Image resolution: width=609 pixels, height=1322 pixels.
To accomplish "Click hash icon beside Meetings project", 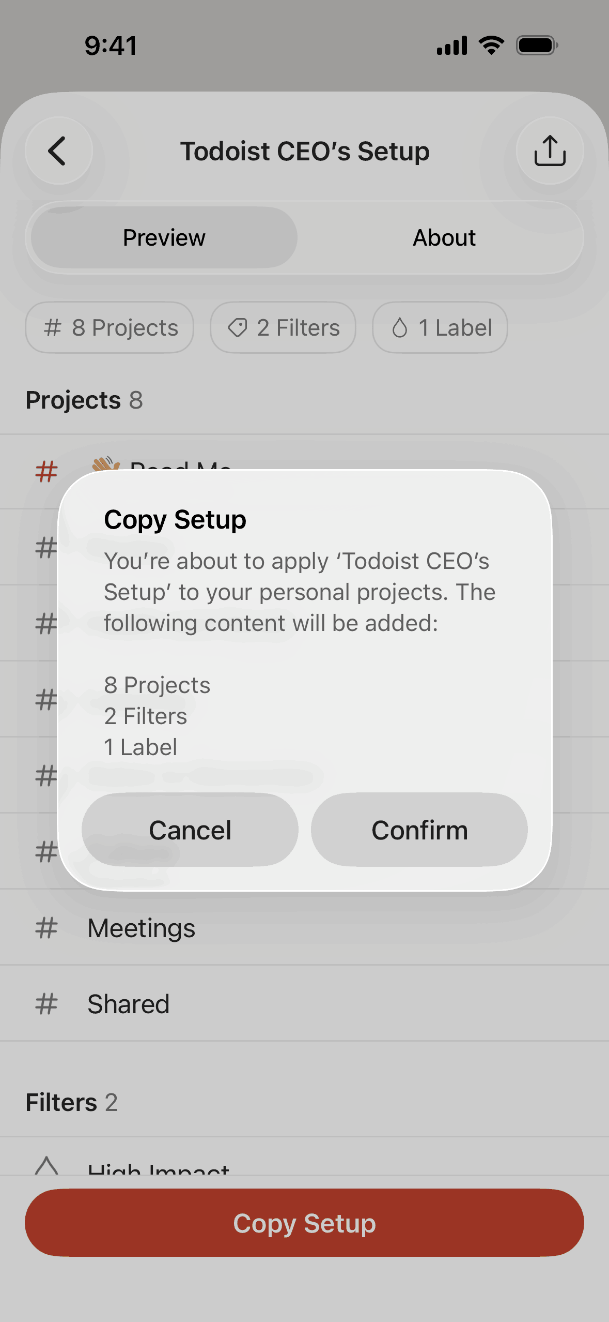I will (x=46, y=928).
